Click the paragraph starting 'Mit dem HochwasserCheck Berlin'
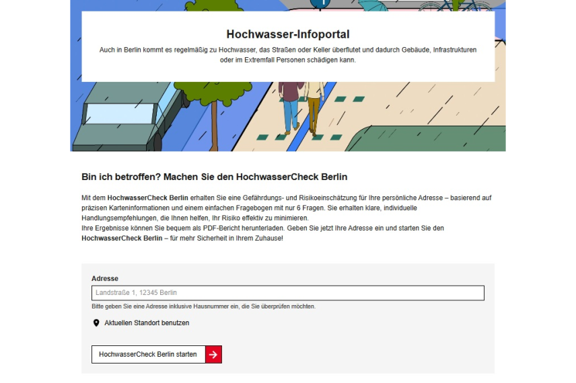Screen dimensions: 576x383 click(287, 208)
